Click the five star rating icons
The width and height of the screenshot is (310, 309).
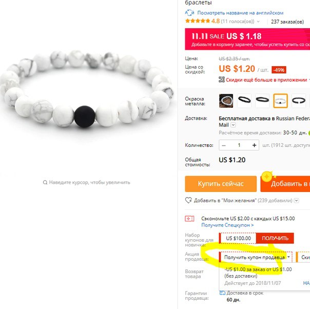click(x=198, y=21)
